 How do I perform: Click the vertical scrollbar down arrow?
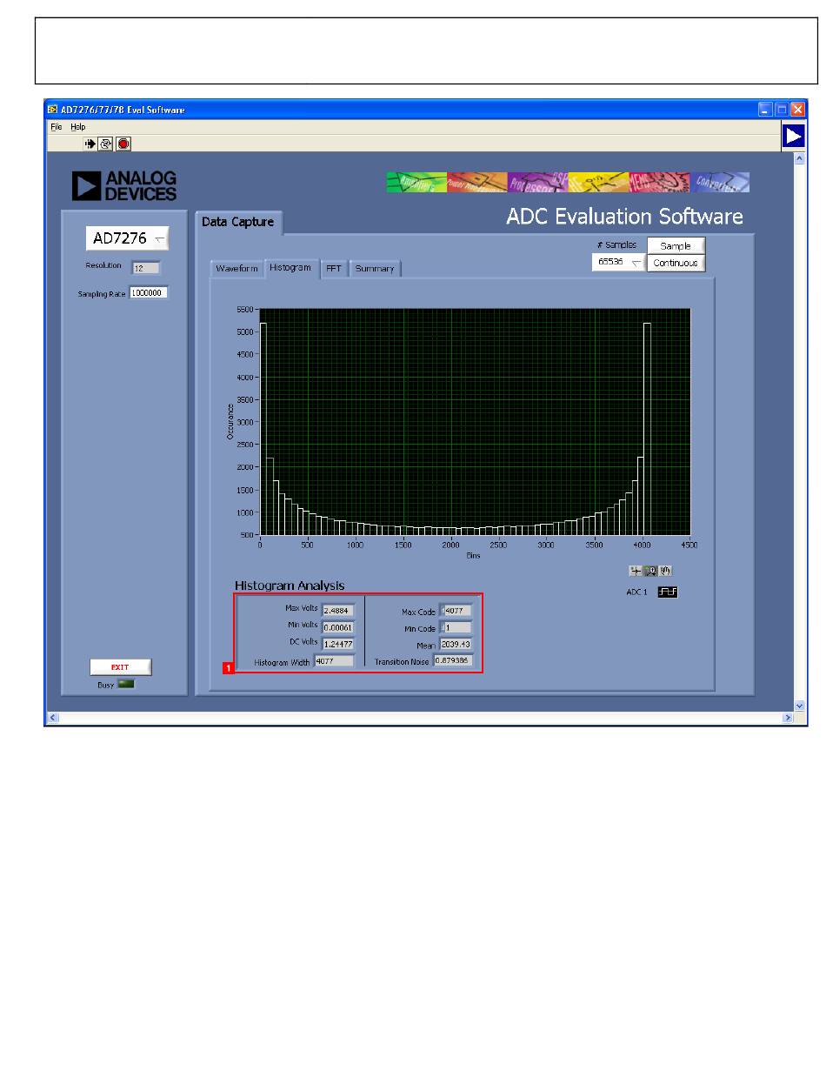(x=799, y=705)
